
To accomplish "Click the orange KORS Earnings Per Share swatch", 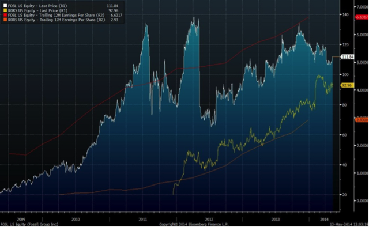I will [5, 20].
